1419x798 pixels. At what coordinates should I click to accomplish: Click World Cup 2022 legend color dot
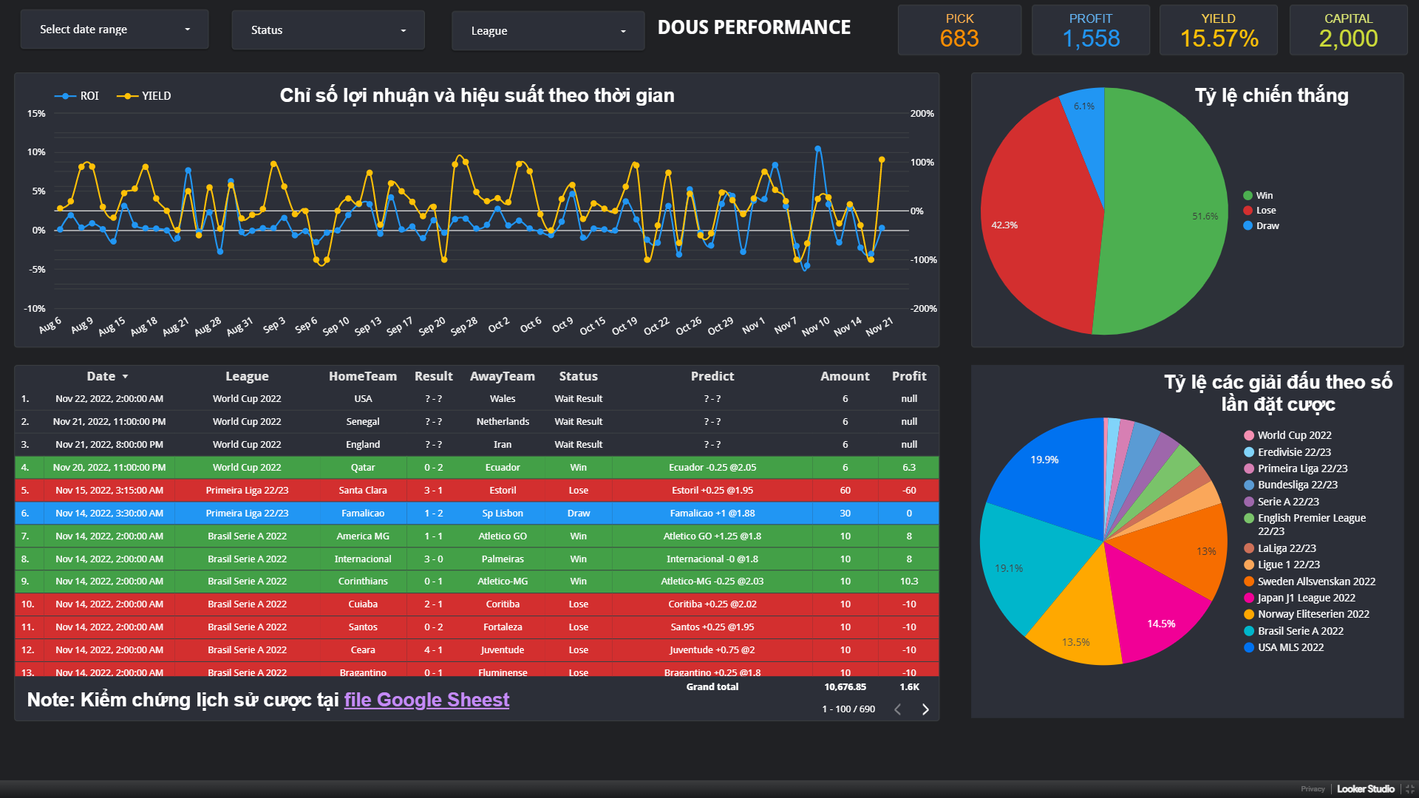[1249, 435]
